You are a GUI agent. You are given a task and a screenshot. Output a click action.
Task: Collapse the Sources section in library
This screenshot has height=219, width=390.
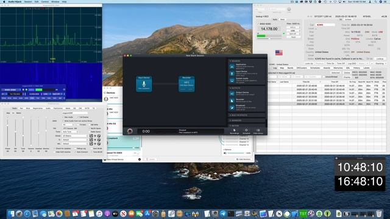tap(235, 61)
